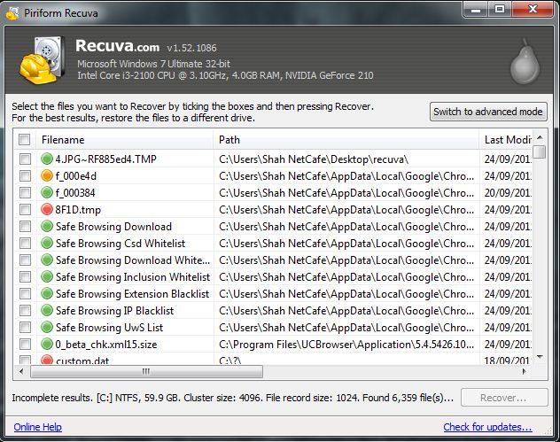The image size is (560, 442).
Task: Tick the checkbox for 4.JPG~RF885ed4.TMP
Action: coord(25,159)
